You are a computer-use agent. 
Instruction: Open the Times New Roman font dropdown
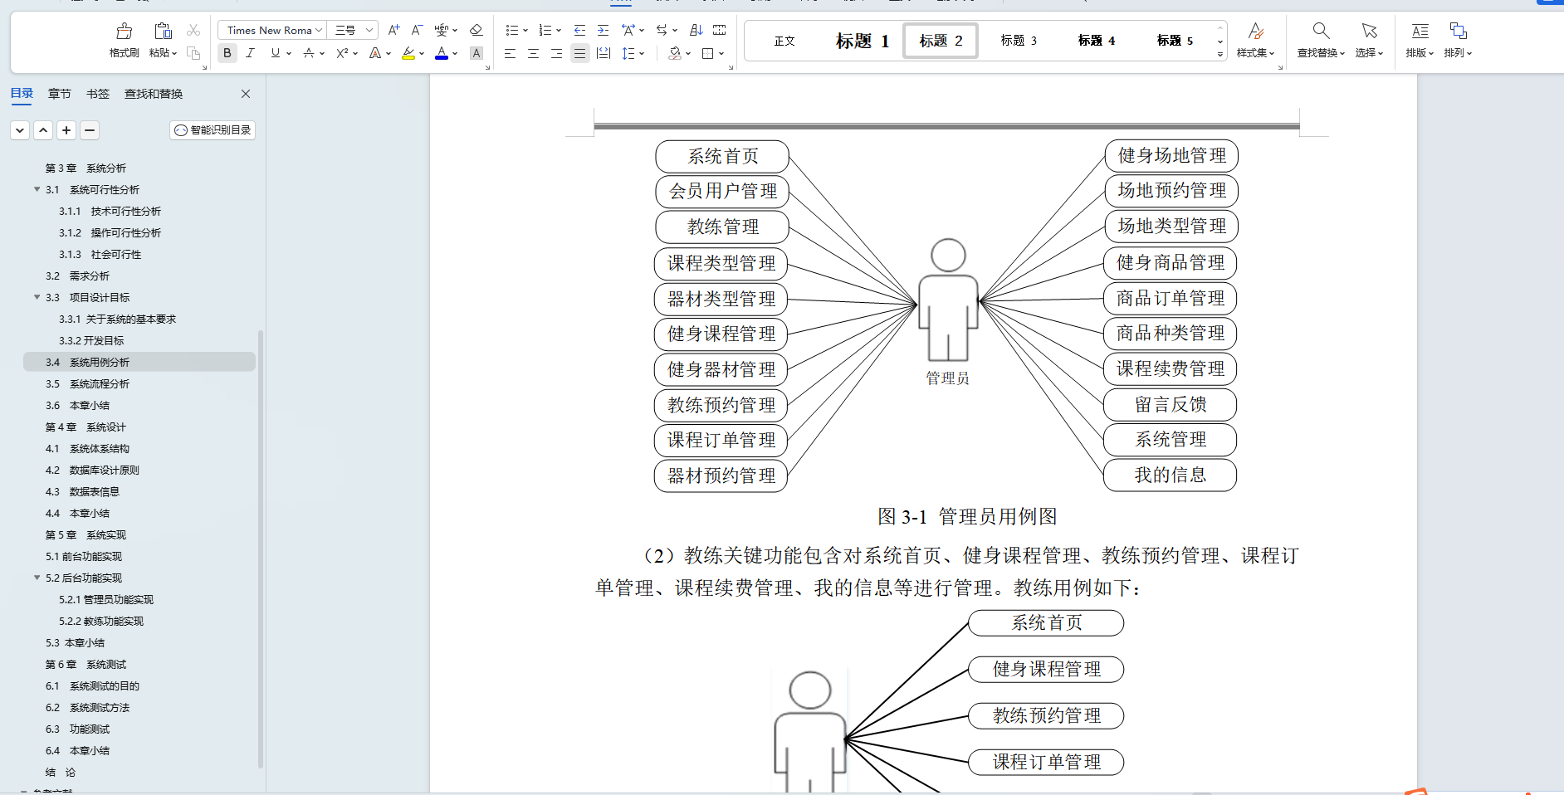[x=319, y=31]
